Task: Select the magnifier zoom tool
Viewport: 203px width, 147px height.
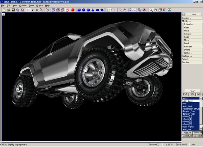Action: tap(151, 10)
